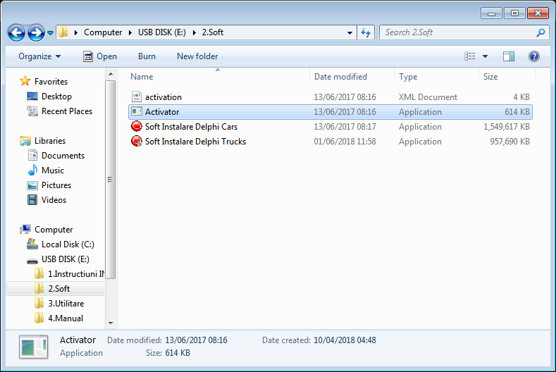Open the 4.Manual folder
The width and height of the screenshot is (556, 372).
tap(66, 318)
